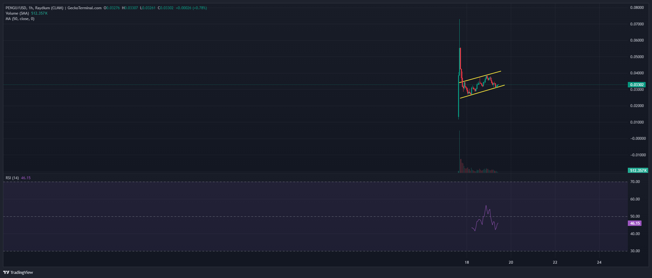Image resolution: width=652 pixels, height=278 pixels.
Task: Open the TradingView logo link
Action: (x=18, y=272)
